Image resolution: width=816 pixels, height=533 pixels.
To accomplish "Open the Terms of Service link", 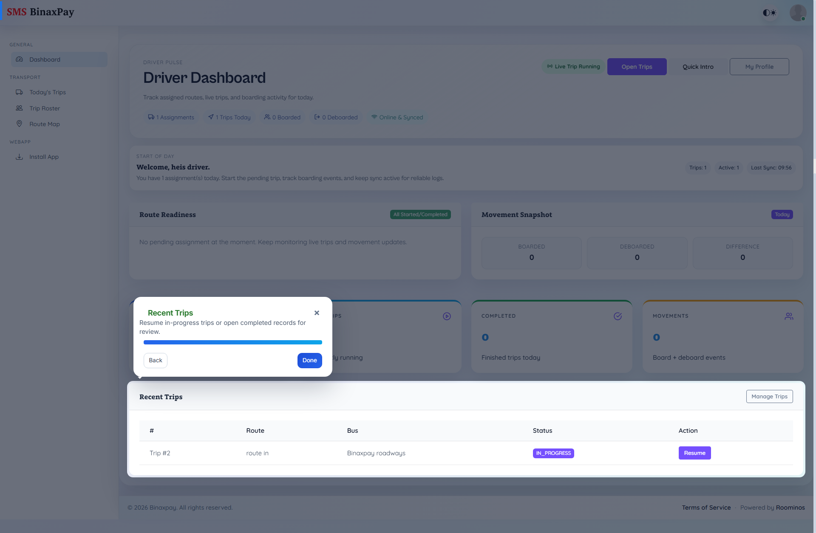I will [x=706, y=508].
